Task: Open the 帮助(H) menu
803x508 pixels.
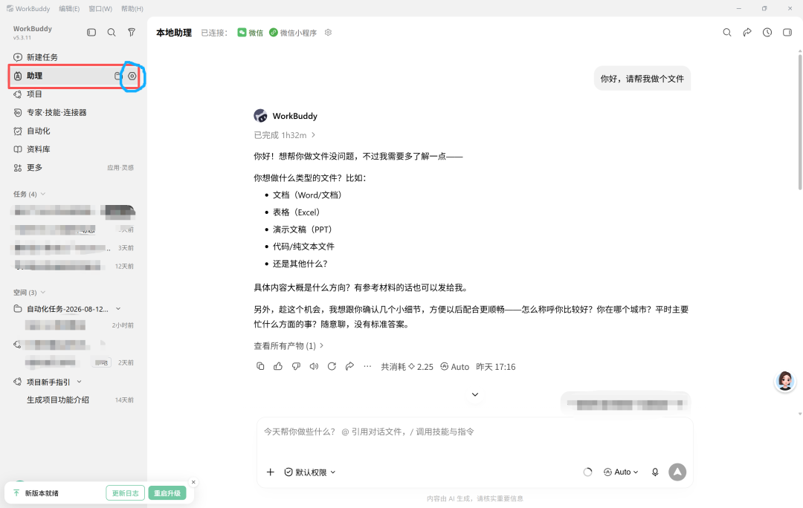Action: [x=132, y=9]
